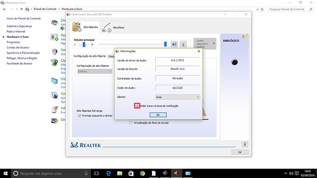Image resolution: width=317 pixels, height=178 pixels.
Task: Open Aparência e Personalização link
Action: click(x=23, y=53)
